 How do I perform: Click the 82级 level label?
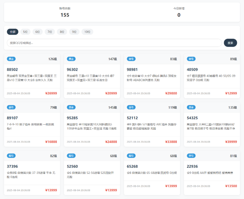pyautogui.click(x=54, y=156)
